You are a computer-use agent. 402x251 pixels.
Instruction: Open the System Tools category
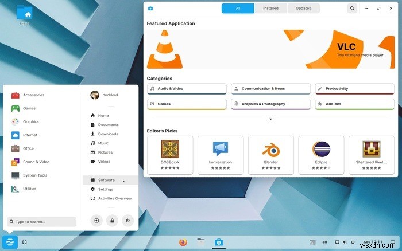click(x=29, y=175)
